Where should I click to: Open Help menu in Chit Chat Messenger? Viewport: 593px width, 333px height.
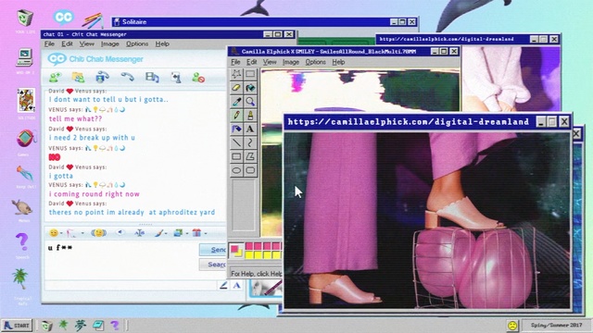[162, 43]
